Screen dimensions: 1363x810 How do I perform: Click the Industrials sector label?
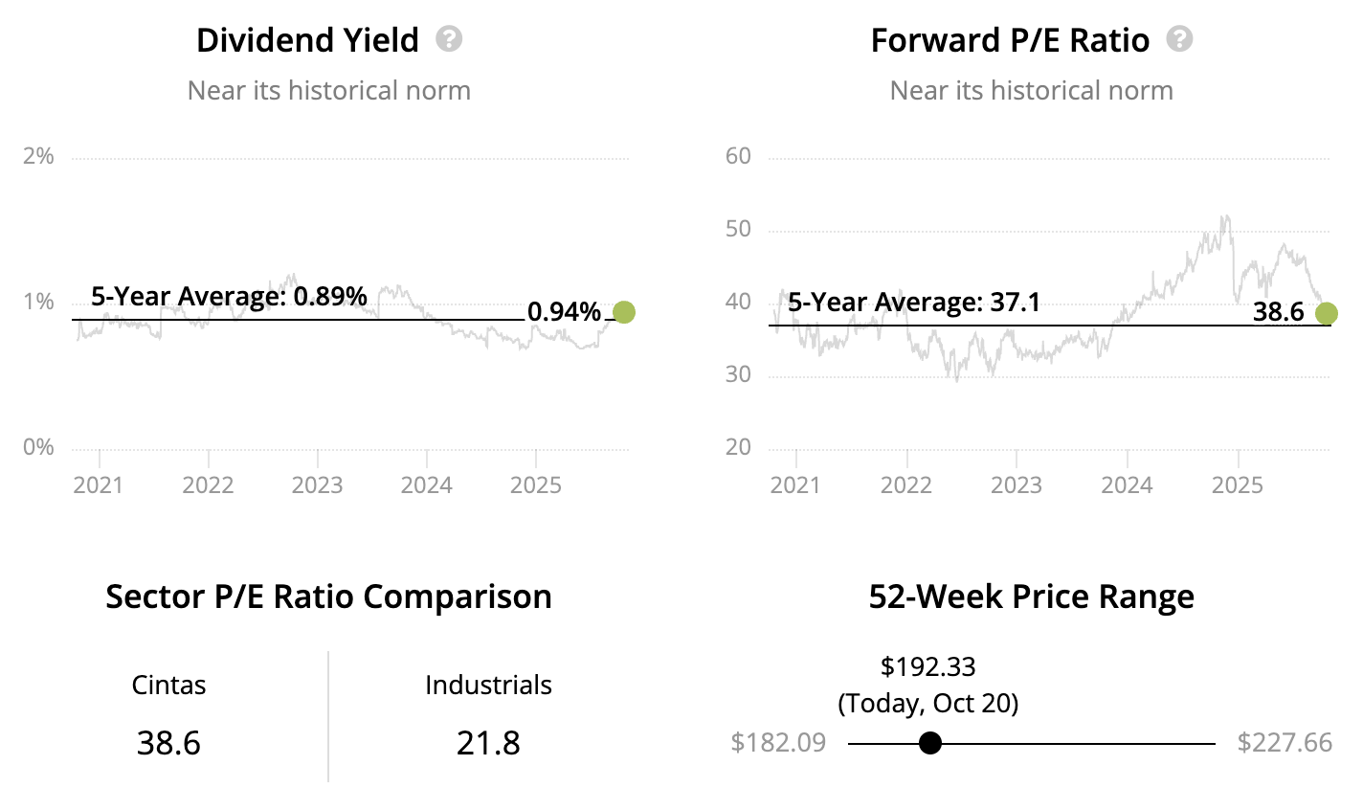coord(488,686)
